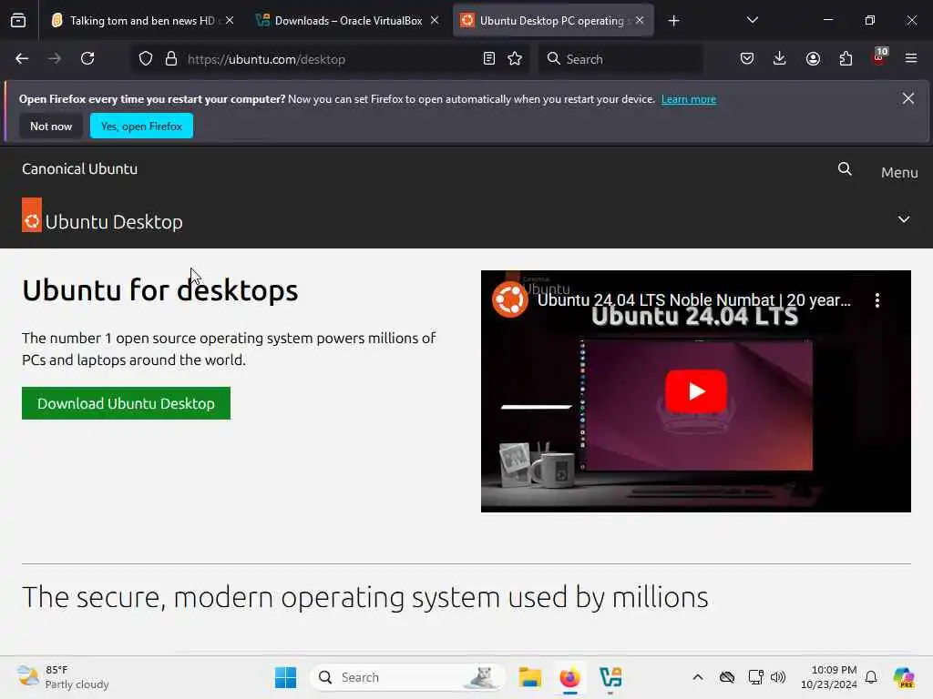This screenshot has height=699, width=933.
Task: Expand the Ubuntu Desktop section chevron
Action: pos(903,218)
